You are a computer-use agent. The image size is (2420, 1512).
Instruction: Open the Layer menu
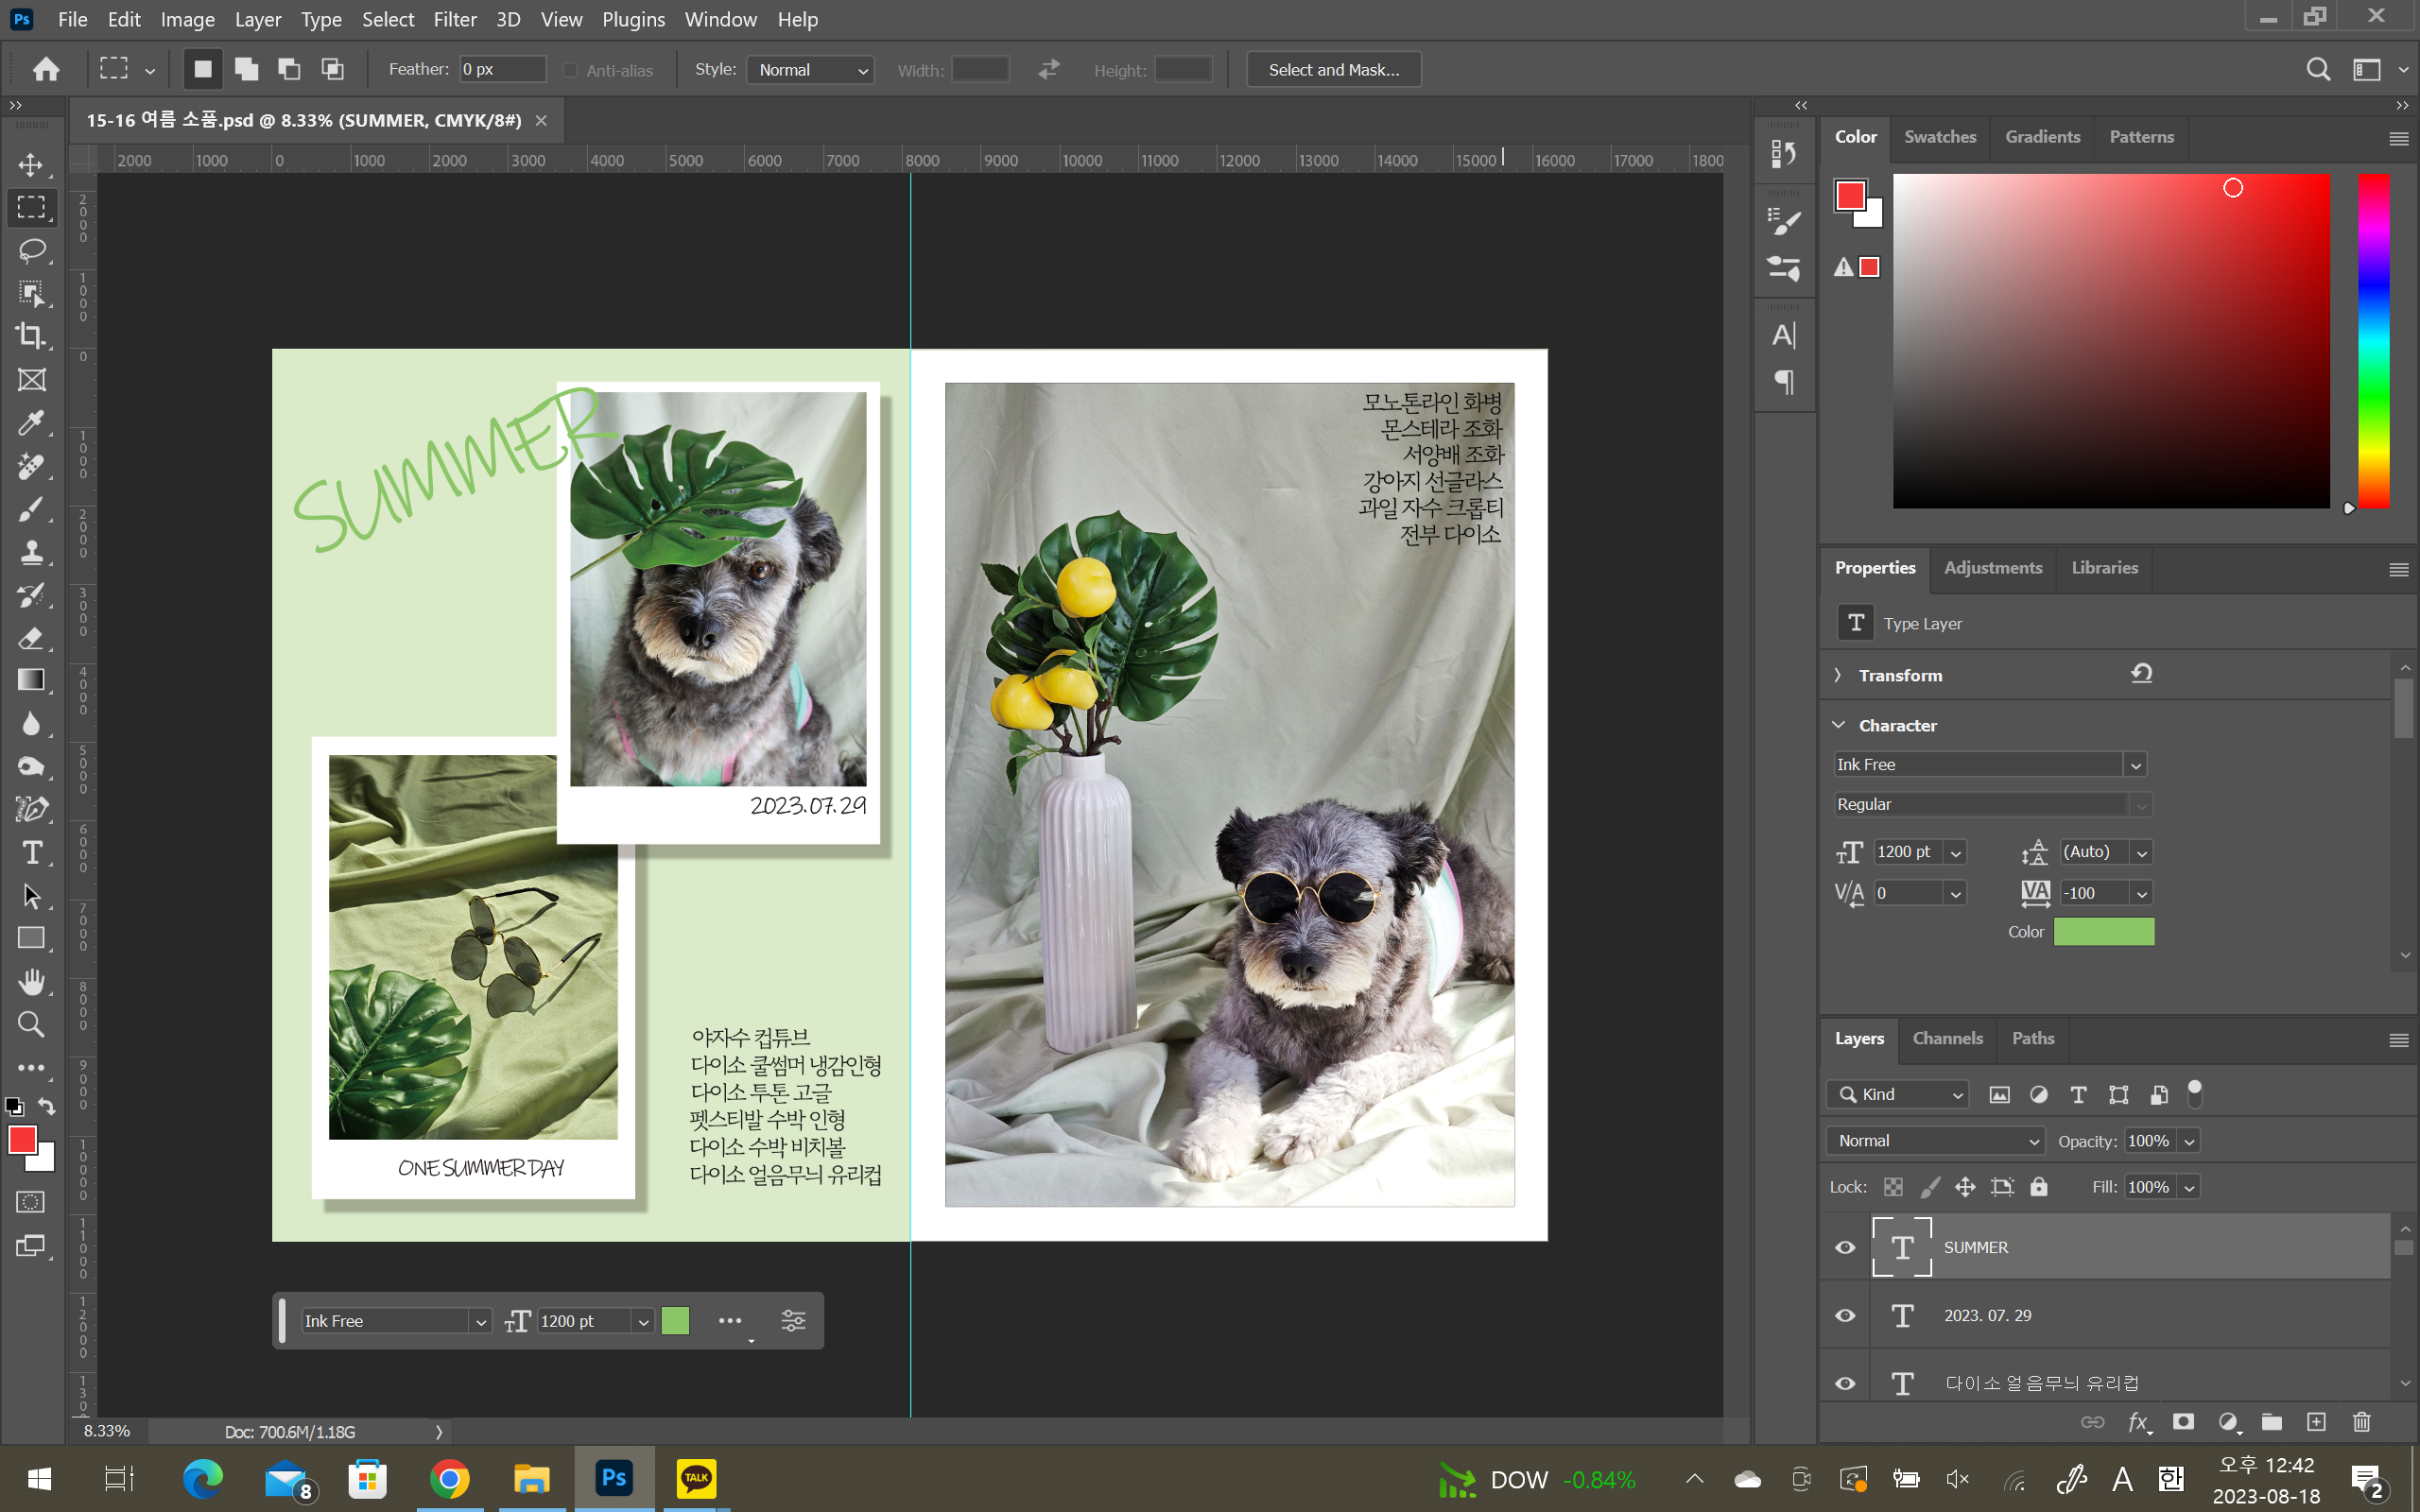click(x=258, y=19)
